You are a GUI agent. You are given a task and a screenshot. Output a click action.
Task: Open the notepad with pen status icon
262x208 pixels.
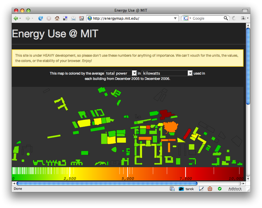click(x=202, y=189)
